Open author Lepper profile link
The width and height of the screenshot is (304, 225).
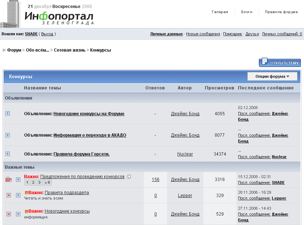[x=185, y=196]
